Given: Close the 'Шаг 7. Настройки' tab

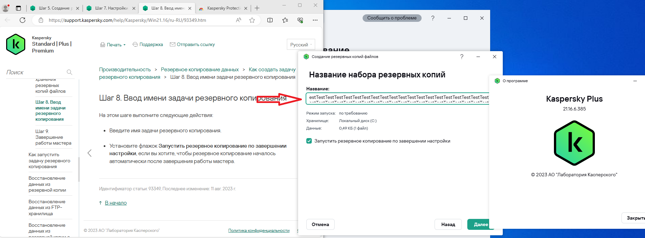Looking at the screenshot, I should tap(134, 8).
